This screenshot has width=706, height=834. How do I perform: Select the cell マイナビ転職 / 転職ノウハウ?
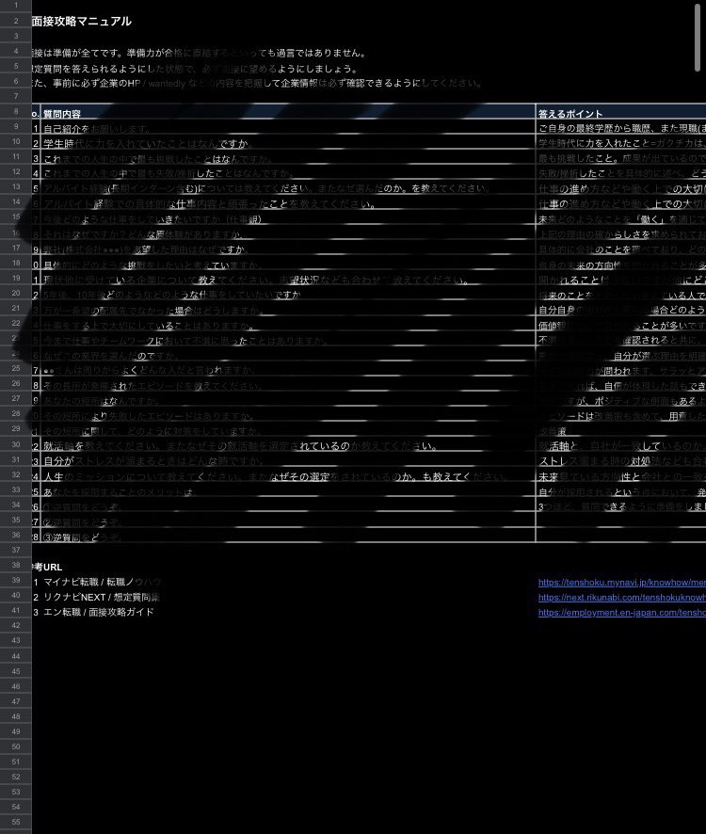coord(102,583)
